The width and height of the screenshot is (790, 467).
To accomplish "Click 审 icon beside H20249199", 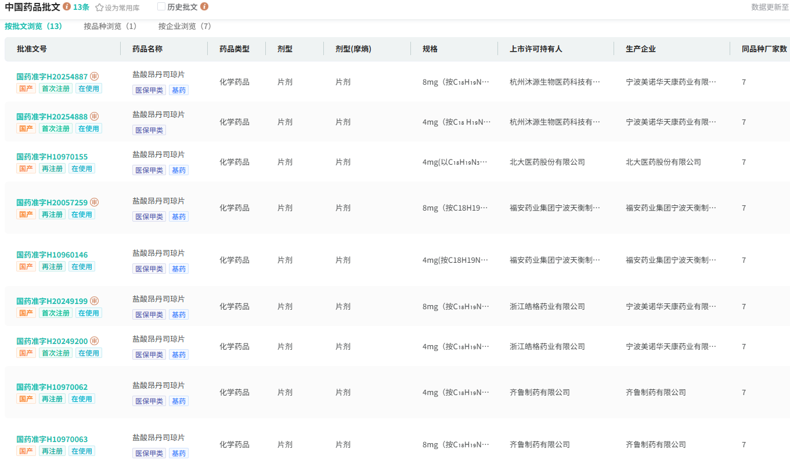I will [x=94, y=301].
